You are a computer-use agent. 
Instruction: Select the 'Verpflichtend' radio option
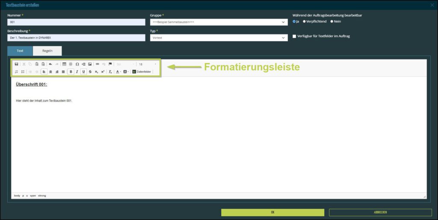point(304,21)
